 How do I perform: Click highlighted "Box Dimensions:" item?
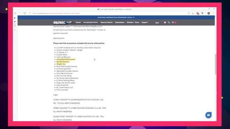(63, 62)
